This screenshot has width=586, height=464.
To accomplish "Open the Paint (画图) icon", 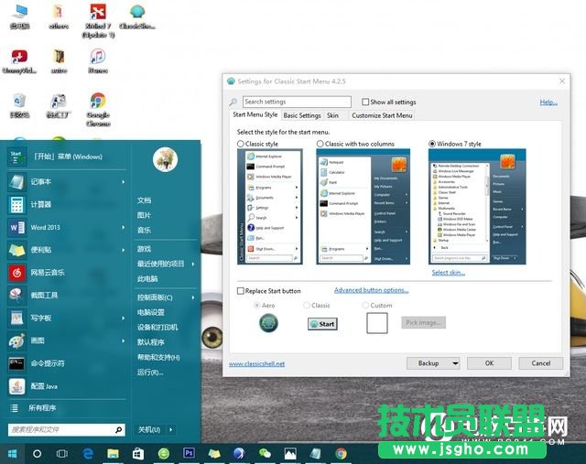I will click(16, 340).
